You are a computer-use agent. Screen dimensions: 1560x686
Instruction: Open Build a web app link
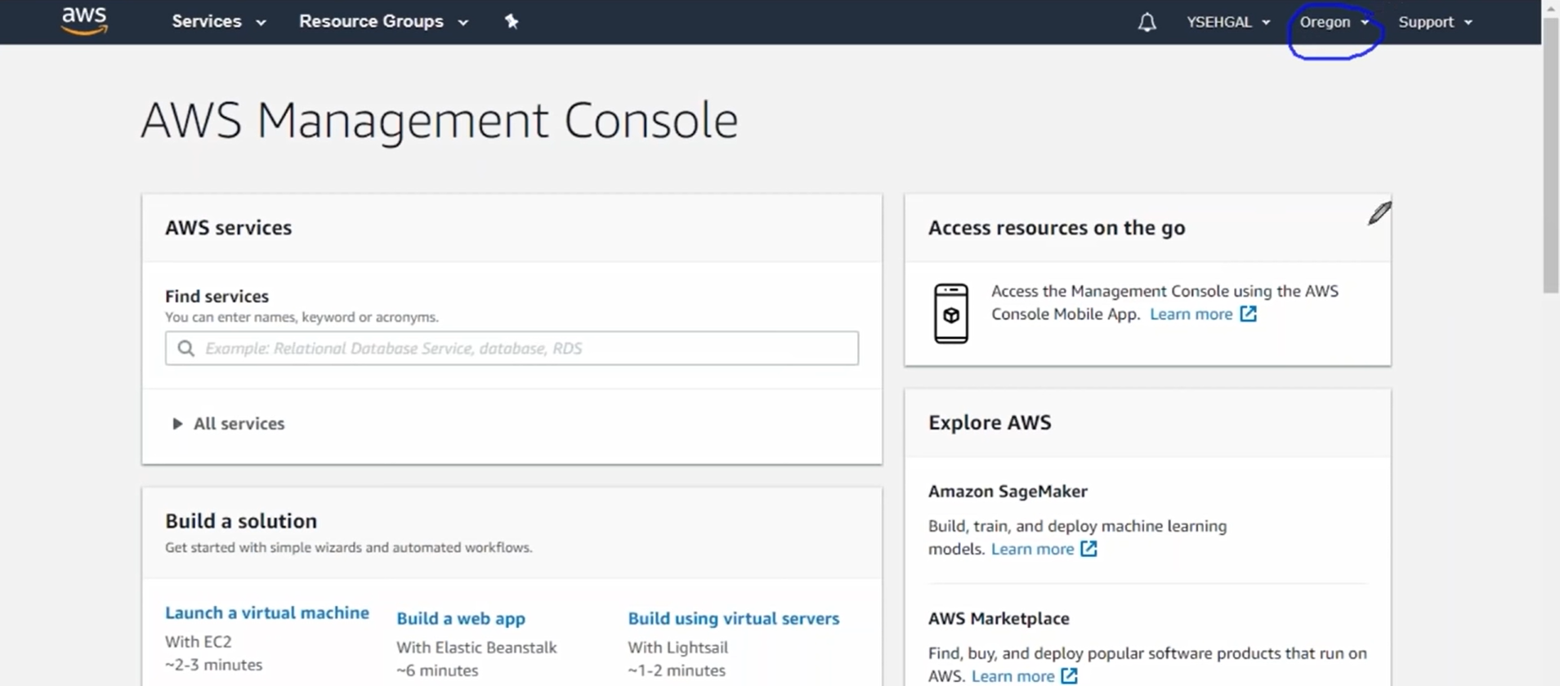(x=461, y=618)
